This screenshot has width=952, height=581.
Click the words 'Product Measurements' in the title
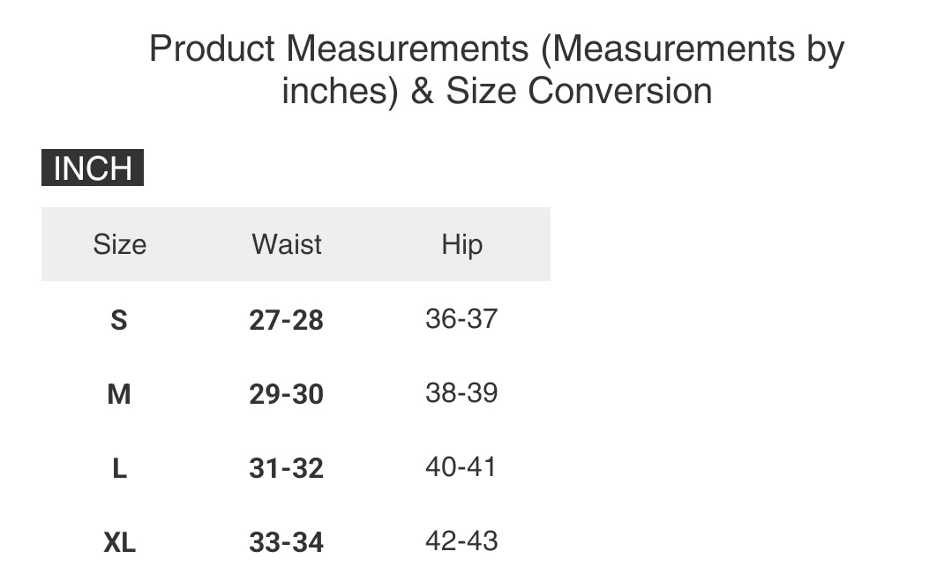click(x=338, y=48)
